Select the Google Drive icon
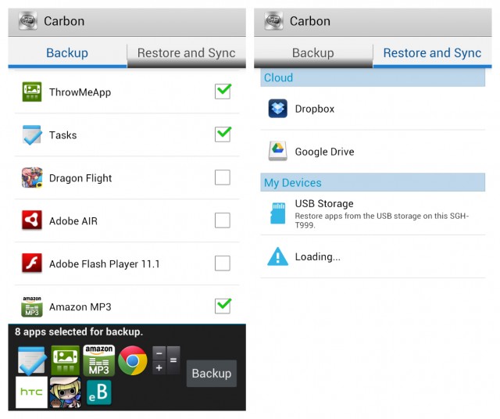 click(277, 152)
